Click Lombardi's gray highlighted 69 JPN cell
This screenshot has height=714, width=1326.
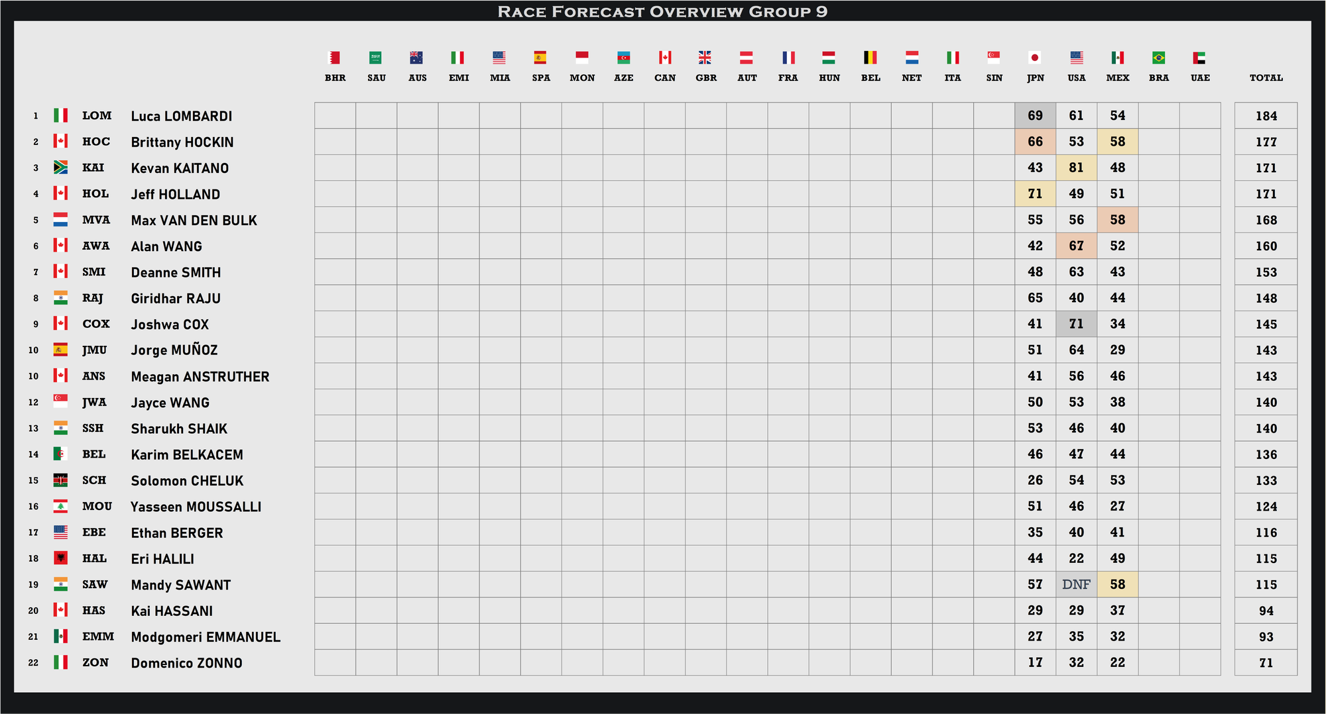1035,116
